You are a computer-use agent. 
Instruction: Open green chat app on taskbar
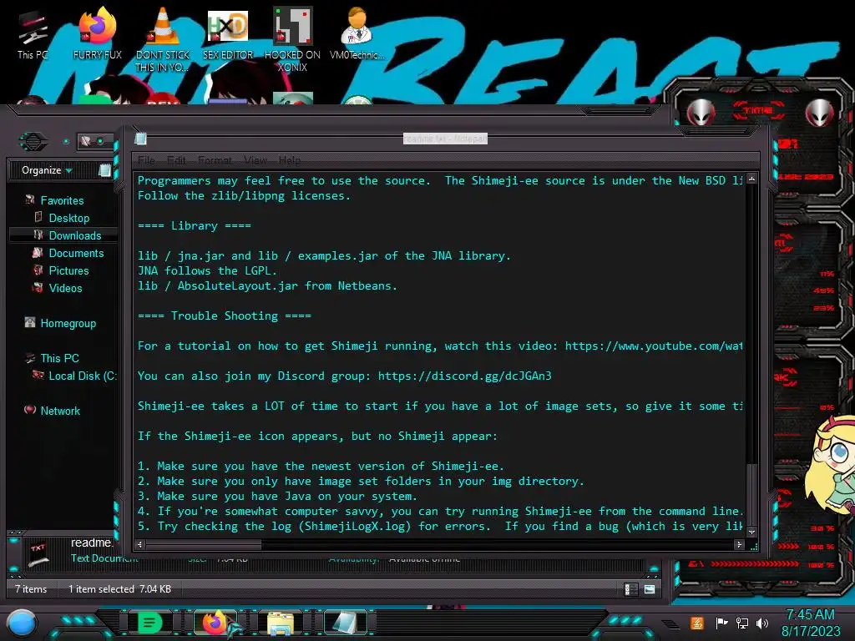tap(149, 623)
